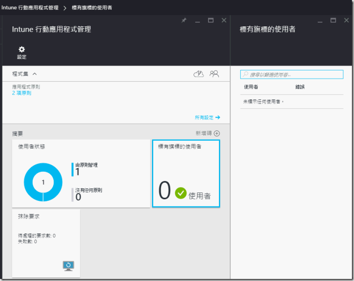Viewport: 354px width, 281px height.
Task: Open 所有設定 link
Action: point(207,117)
